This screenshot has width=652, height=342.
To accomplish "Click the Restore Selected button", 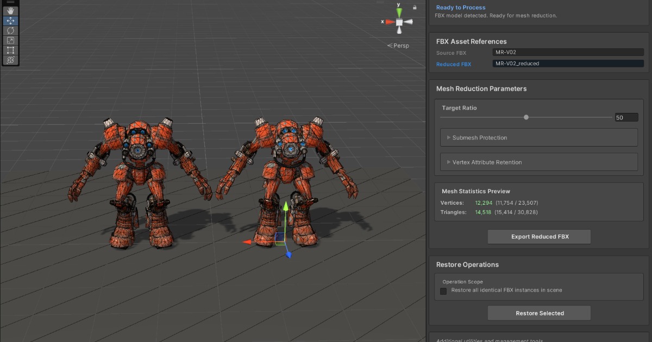I will (x=538, y=313).
